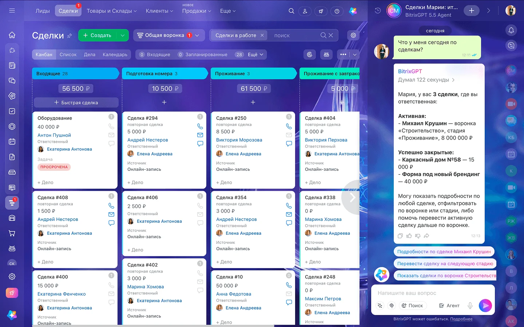Start new chat with plus icon
Viewport: 524px width, 327px height.
point(472,11)
